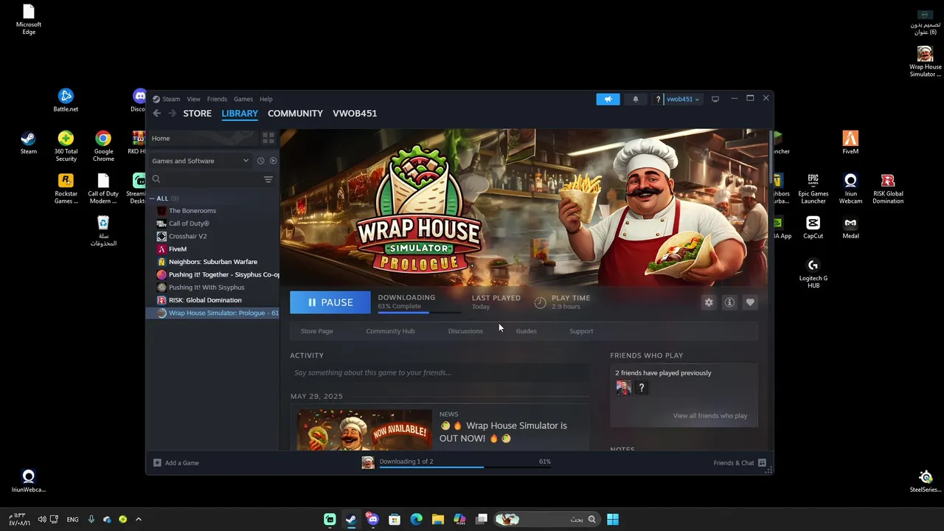Open the vwob451 account dropdown
This screenshot has height=531, width=944.
pyautogui.click(x=682, y=99)
